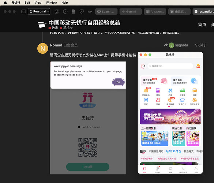214x183 pixels.
Task: Open the 民宿 homestay icon
Action: 158,101
